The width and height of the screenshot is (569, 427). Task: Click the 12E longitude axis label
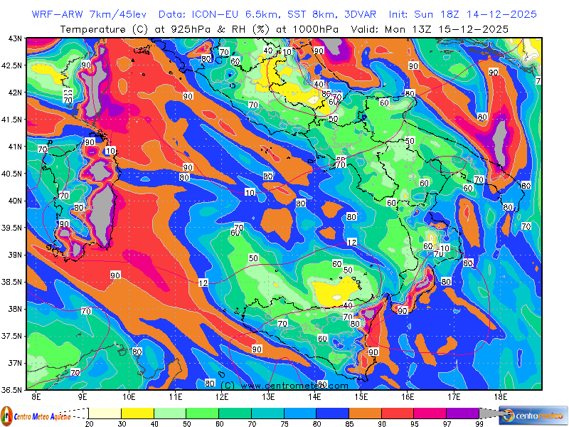pyautogui.click(x=222, y=396)
